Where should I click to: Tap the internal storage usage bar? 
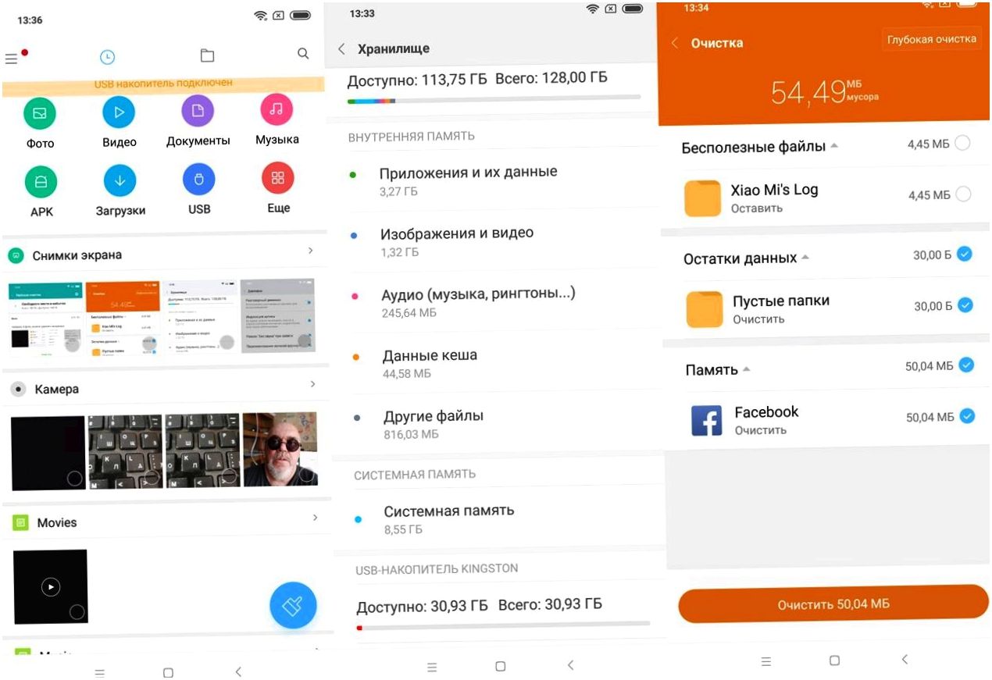494,99
